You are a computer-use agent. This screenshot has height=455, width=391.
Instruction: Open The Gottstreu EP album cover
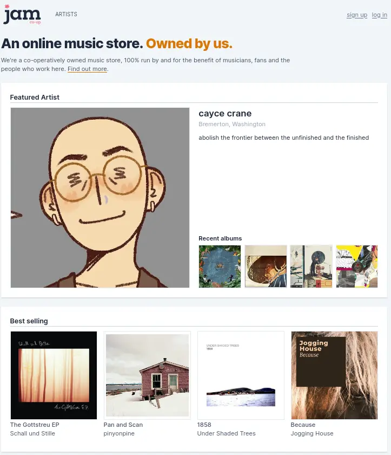54,375
